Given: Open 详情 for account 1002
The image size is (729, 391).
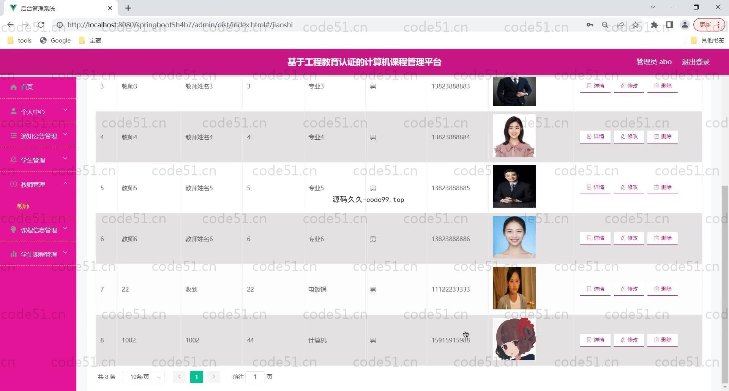Looking at the screenshot, I should [595, 340].
